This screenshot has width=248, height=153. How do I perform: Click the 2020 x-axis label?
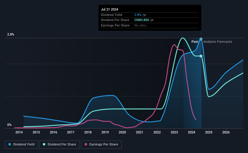point(122,132)
